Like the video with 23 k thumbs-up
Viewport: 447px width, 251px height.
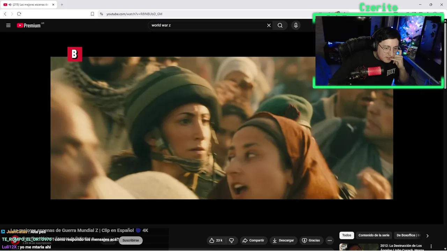tap(216, 241)
